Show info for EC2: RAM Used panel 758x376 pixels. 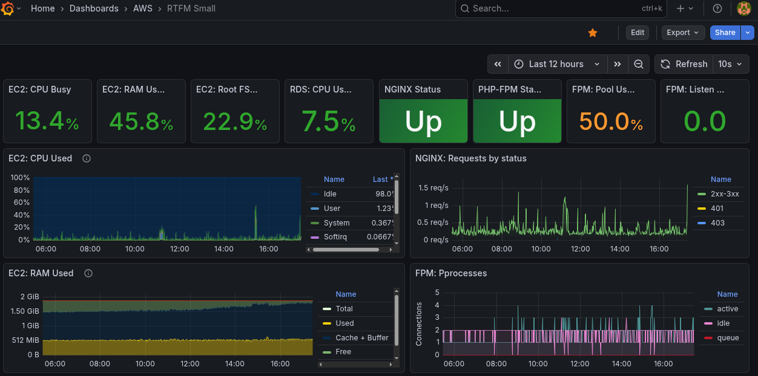coord(88,273)
